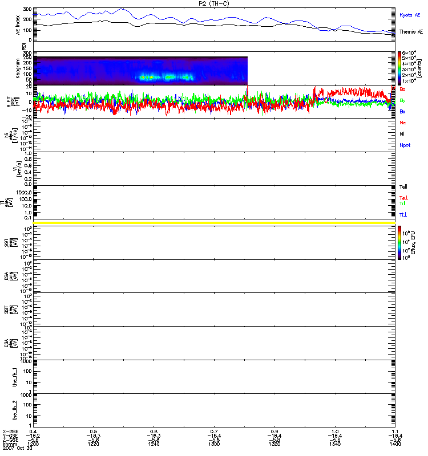Click the "Y-GSE" row label
Viewport: 428px width, 456px height.
click(10, 436)
